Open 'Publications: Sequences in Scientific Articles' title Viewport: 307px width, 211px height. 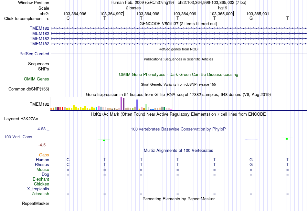coord(178,59)
